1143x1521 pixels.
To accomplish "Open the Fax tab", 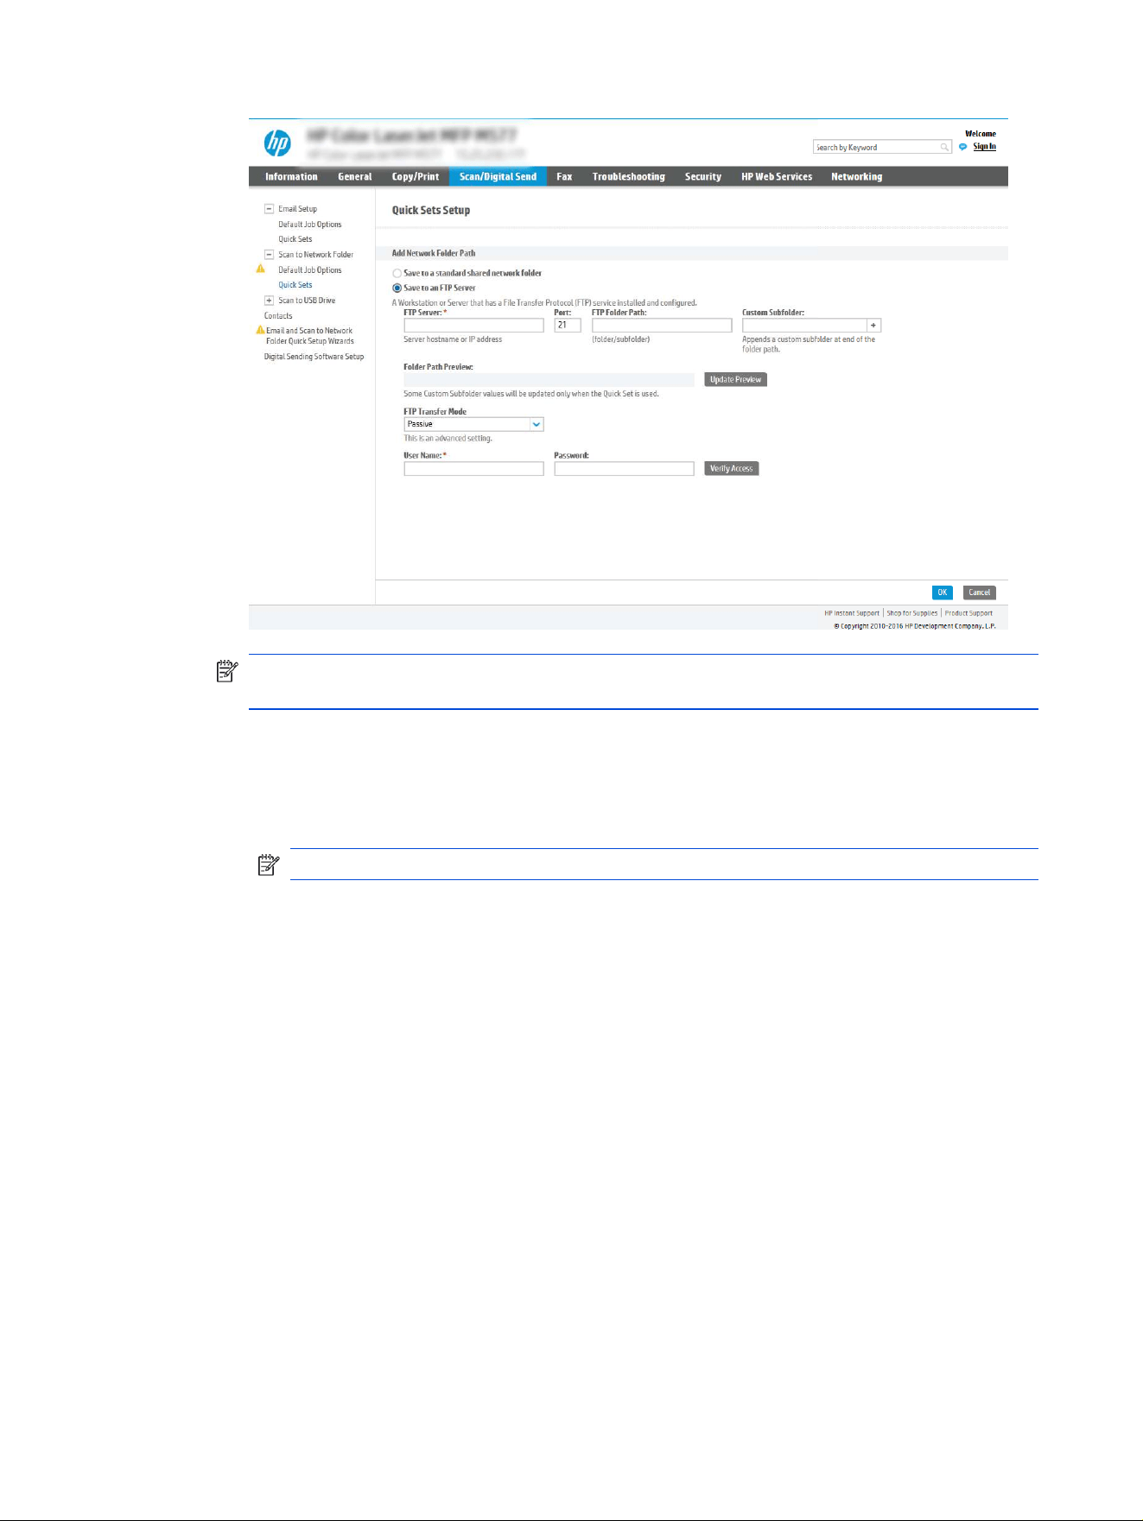I will click(564, 176).
